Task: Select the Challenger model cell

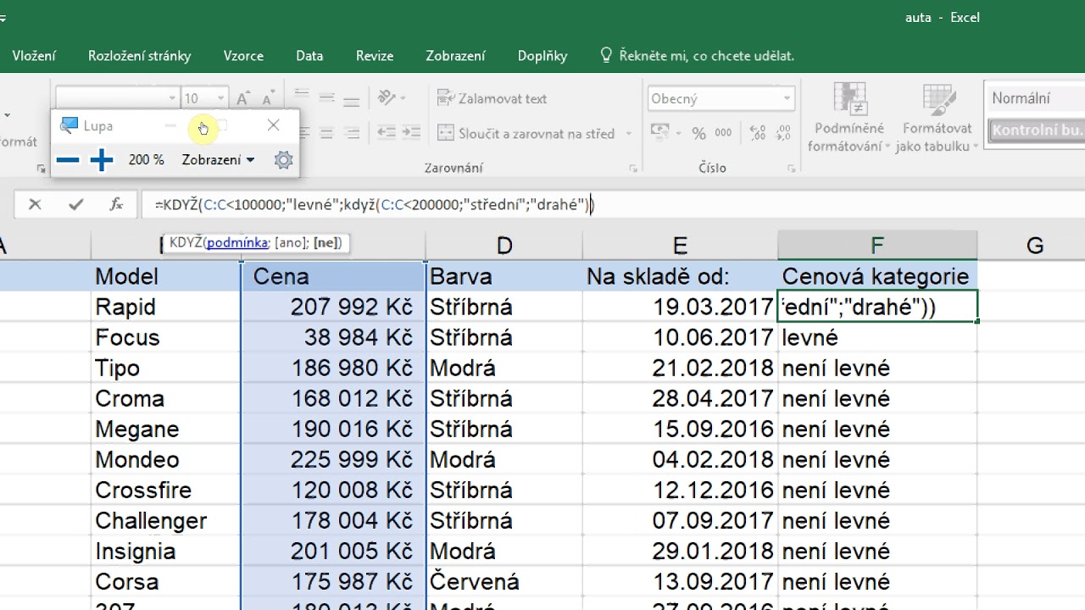Action: [x=166, y=520]
